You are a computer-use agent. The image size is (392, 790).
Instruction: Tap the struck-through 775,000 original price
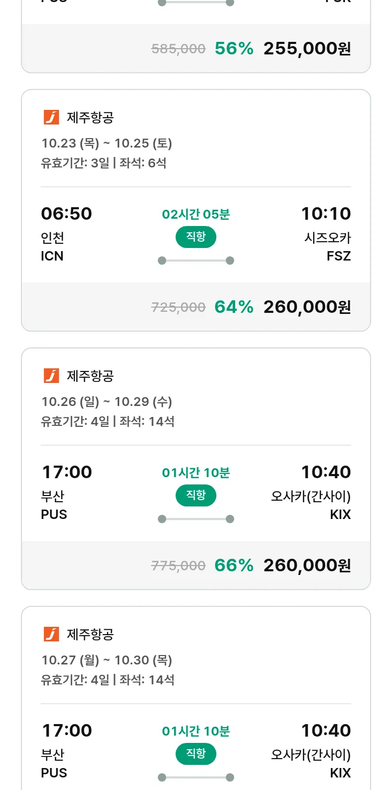click(178, 566)
